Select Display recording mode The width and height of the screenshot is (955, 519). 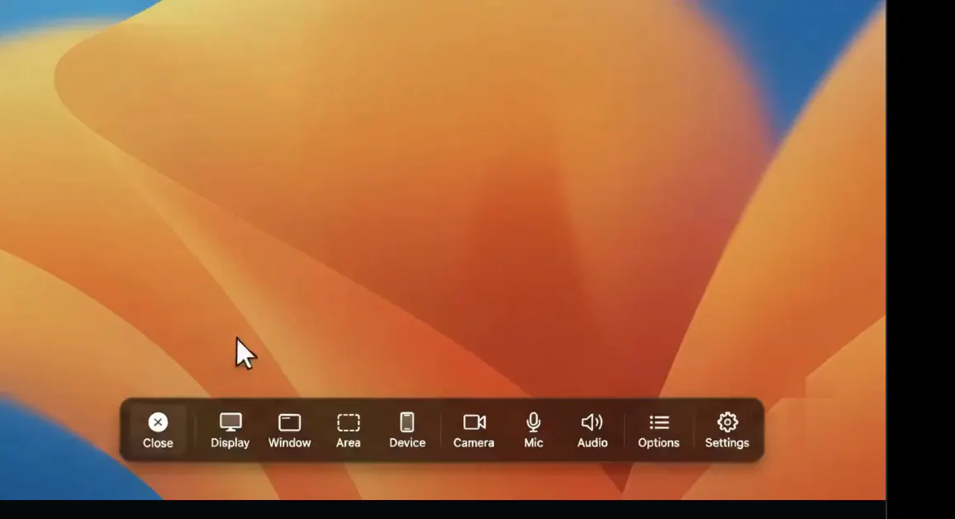pyautogui.click(x=230, y=430)
